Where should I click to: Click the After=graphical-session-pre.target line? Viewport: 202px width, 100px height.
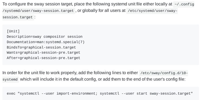click(x=44, y=58)
